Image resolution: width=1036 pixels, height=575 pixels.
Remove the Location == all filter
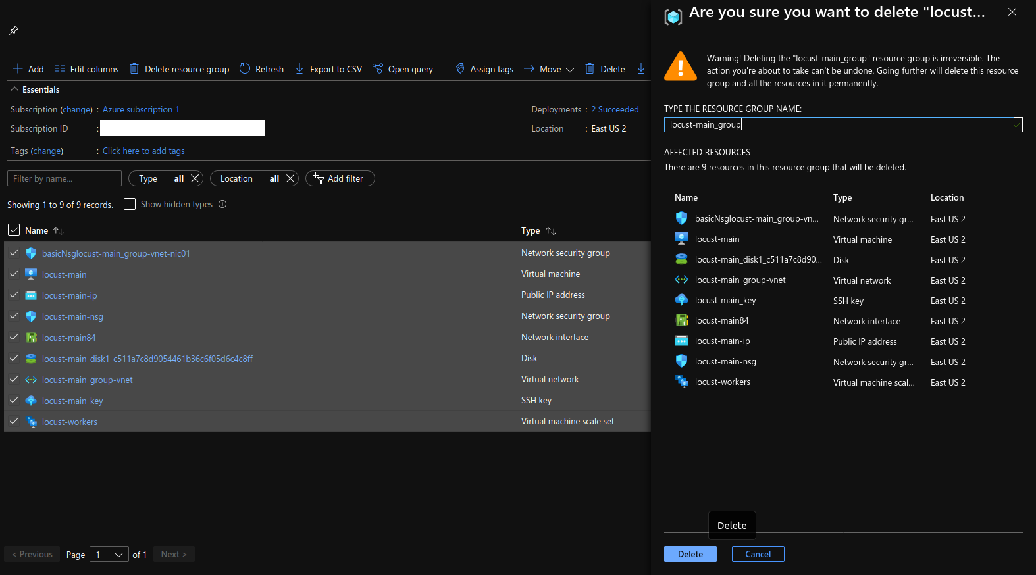click(x=290, y=178)
